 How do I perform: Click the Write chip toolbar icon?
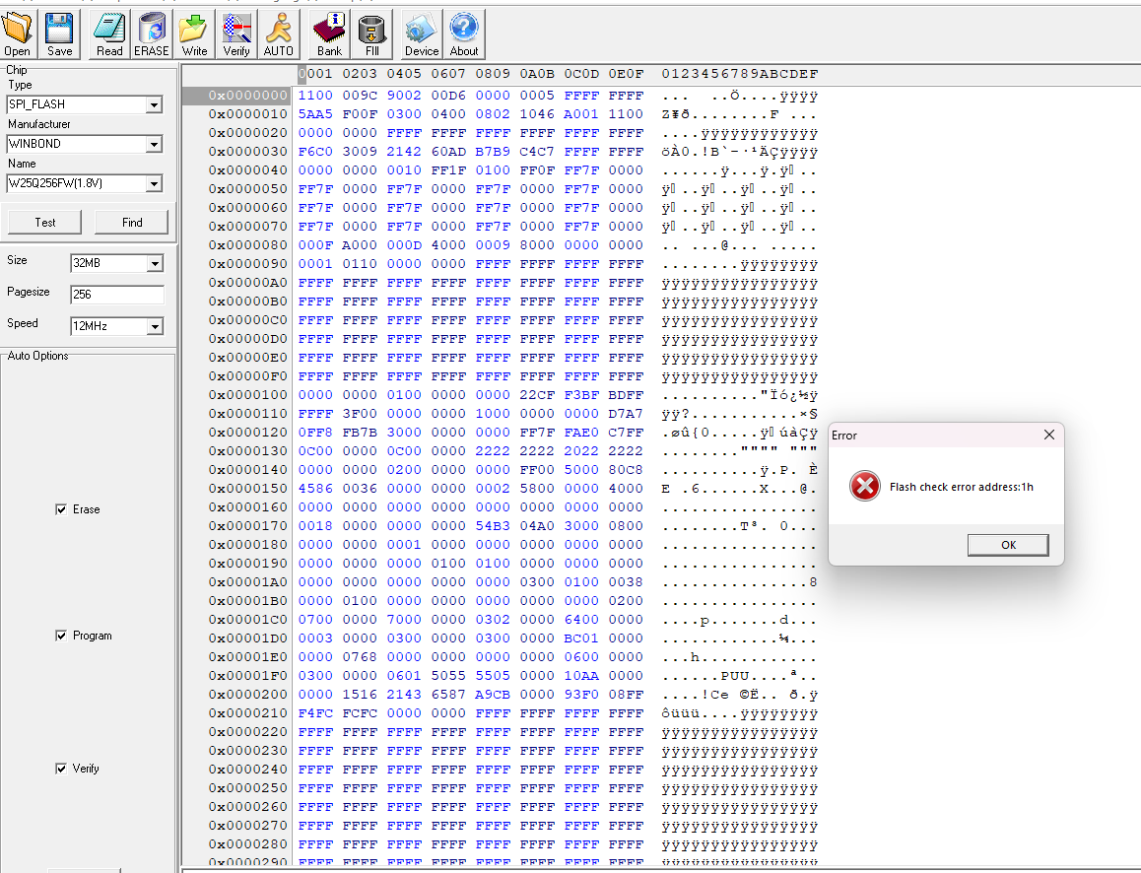point(194,34)
